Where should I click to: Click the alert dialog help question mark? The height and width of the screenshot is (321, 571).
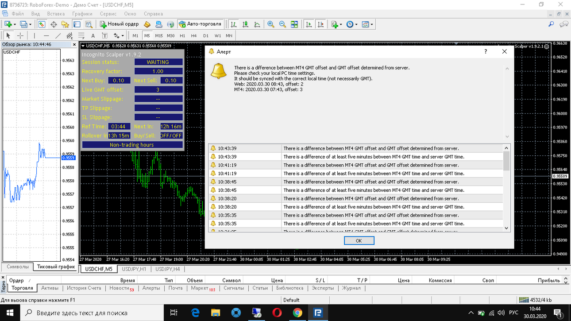click(486, 51)
